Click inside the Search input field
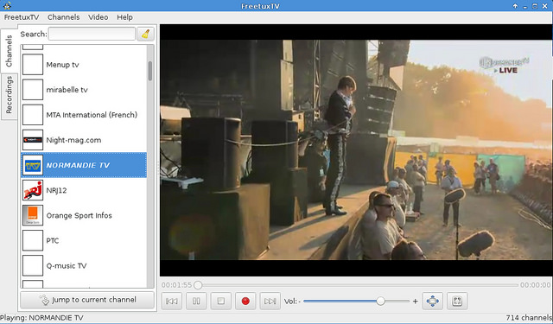The image size is (553, 324). pyautogui.click(x=92, y=34)
